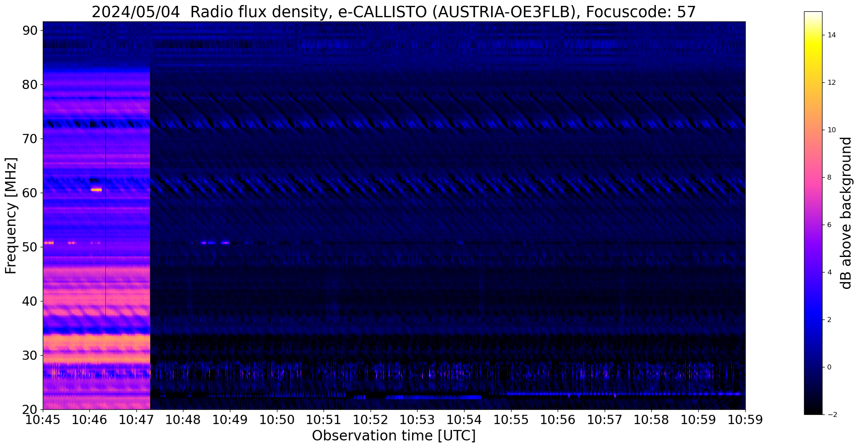
Task: Click the 80 MHz frequency tick label
Action: point(30,84)
